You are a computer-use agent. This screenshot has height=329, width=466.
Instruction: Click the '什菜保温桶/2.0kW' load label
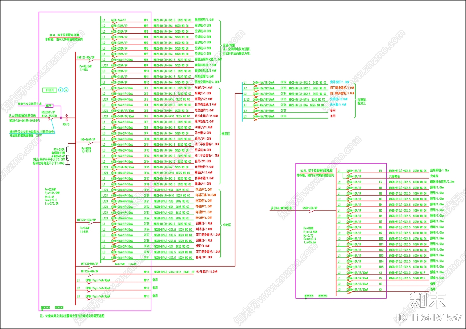click(206, 104)
